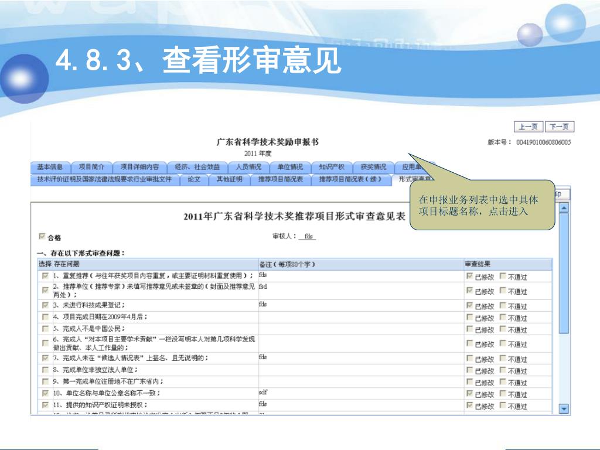
Task: Open the 项目详细内容 tab
Action: 139,167
